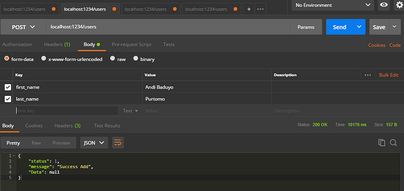
Task: Click the 157 B size value
Action: [391, 124]
